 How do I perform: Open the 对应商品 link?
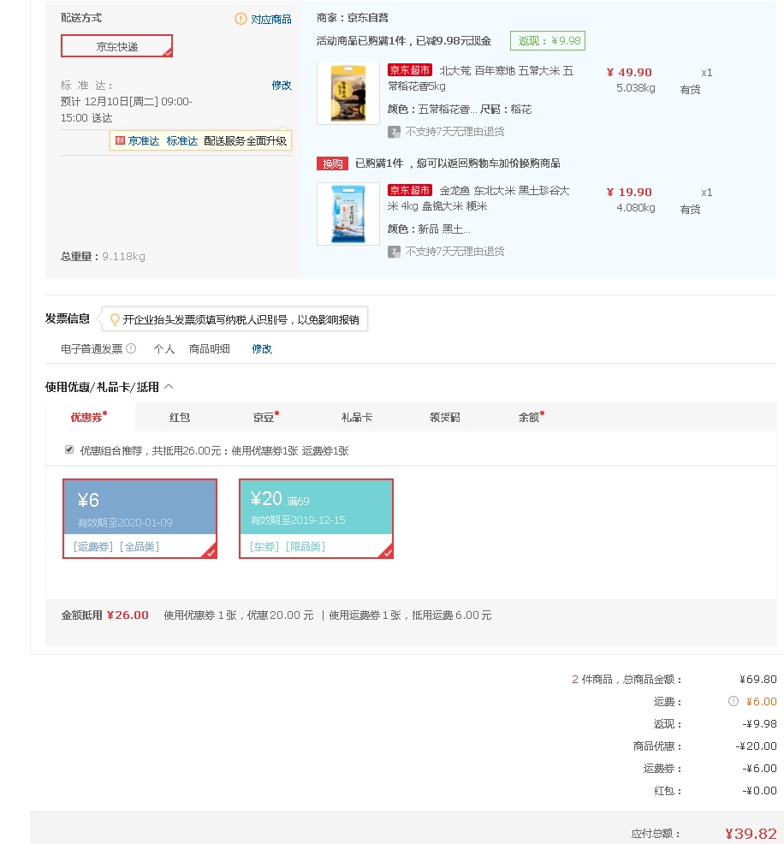tap(271, 20)
